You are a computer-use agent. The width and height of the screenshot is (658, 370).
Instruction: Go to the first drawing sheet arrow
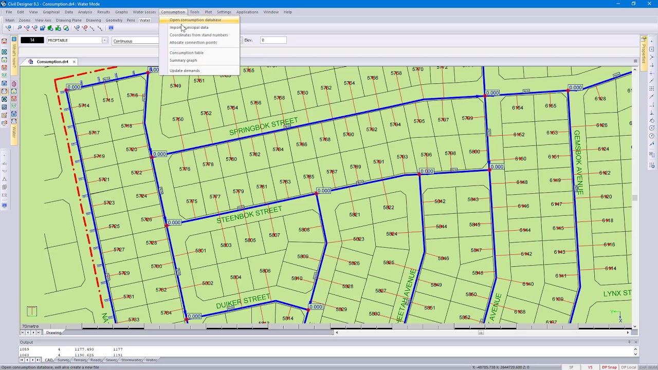coord(21,332)
